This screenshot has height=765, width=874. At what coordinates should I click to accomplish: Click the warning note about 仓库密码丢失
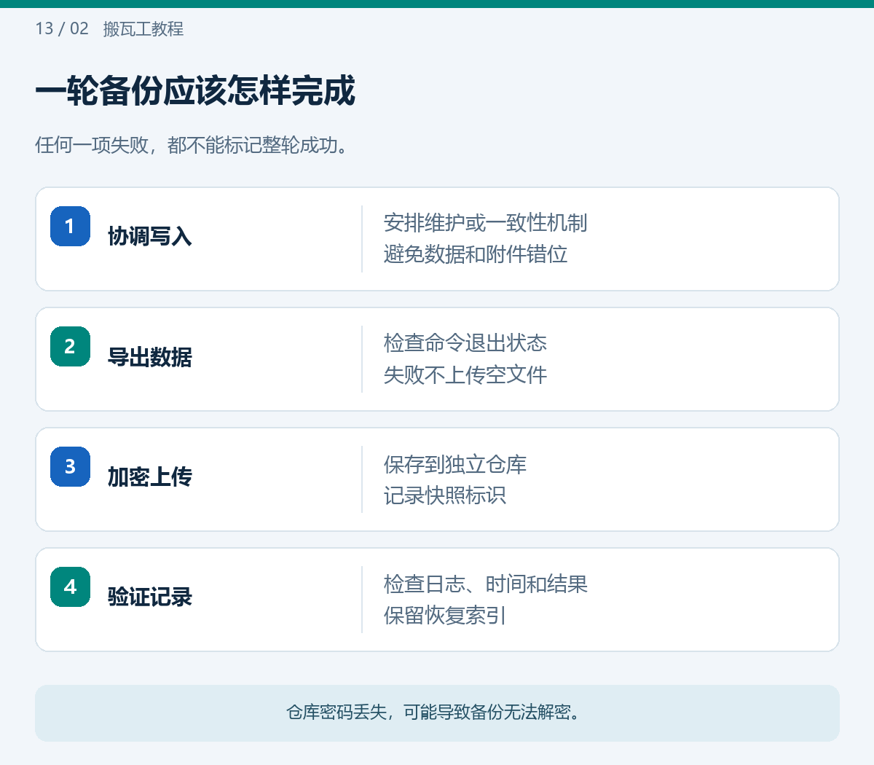[437, 713]
